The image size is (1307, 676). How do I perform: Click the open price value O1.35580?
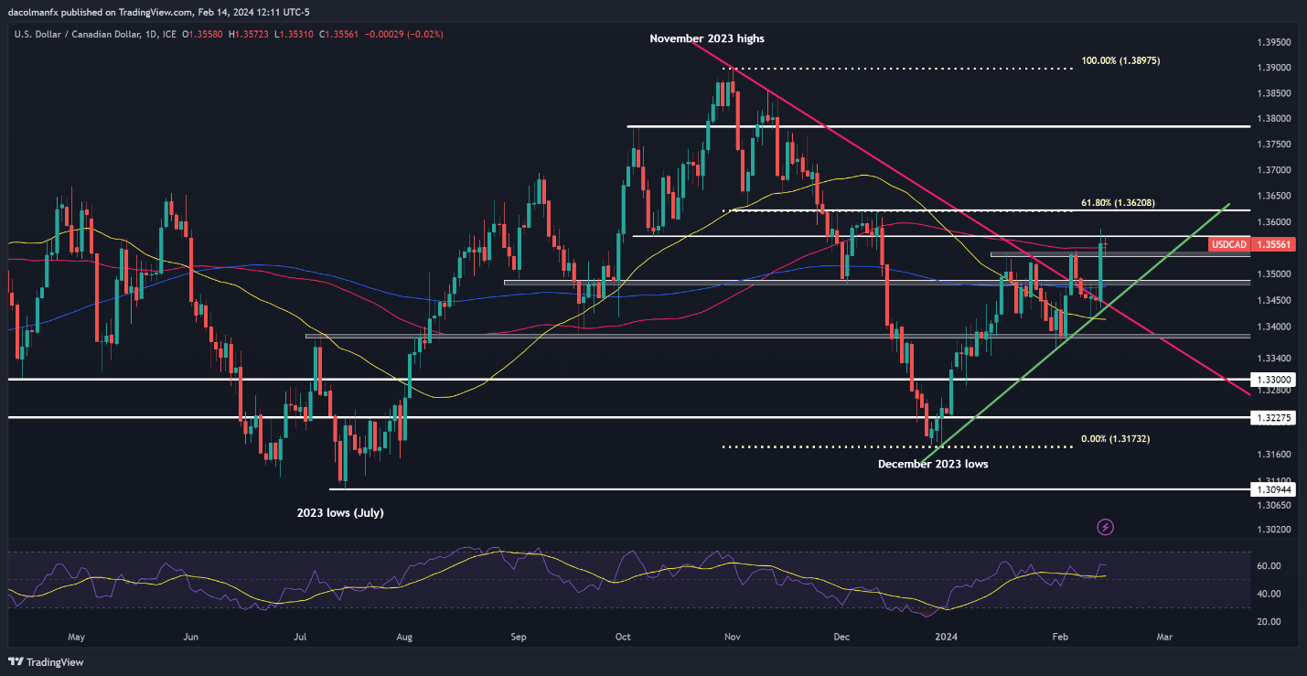pyautogui.click(x=205, y=35)
